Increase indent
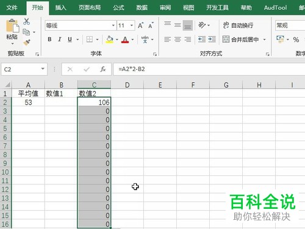The image size is (305, 229). 212,39
